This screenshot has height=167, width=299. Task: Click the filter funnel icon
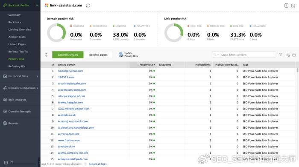[281, 55]
